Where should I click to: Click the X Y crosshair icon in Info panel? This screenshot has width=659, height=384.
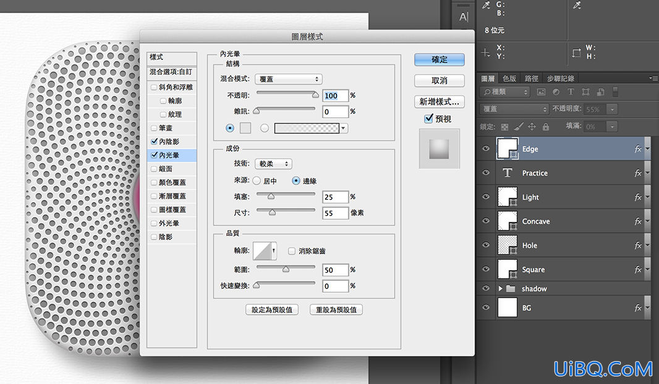click(485, 53)
